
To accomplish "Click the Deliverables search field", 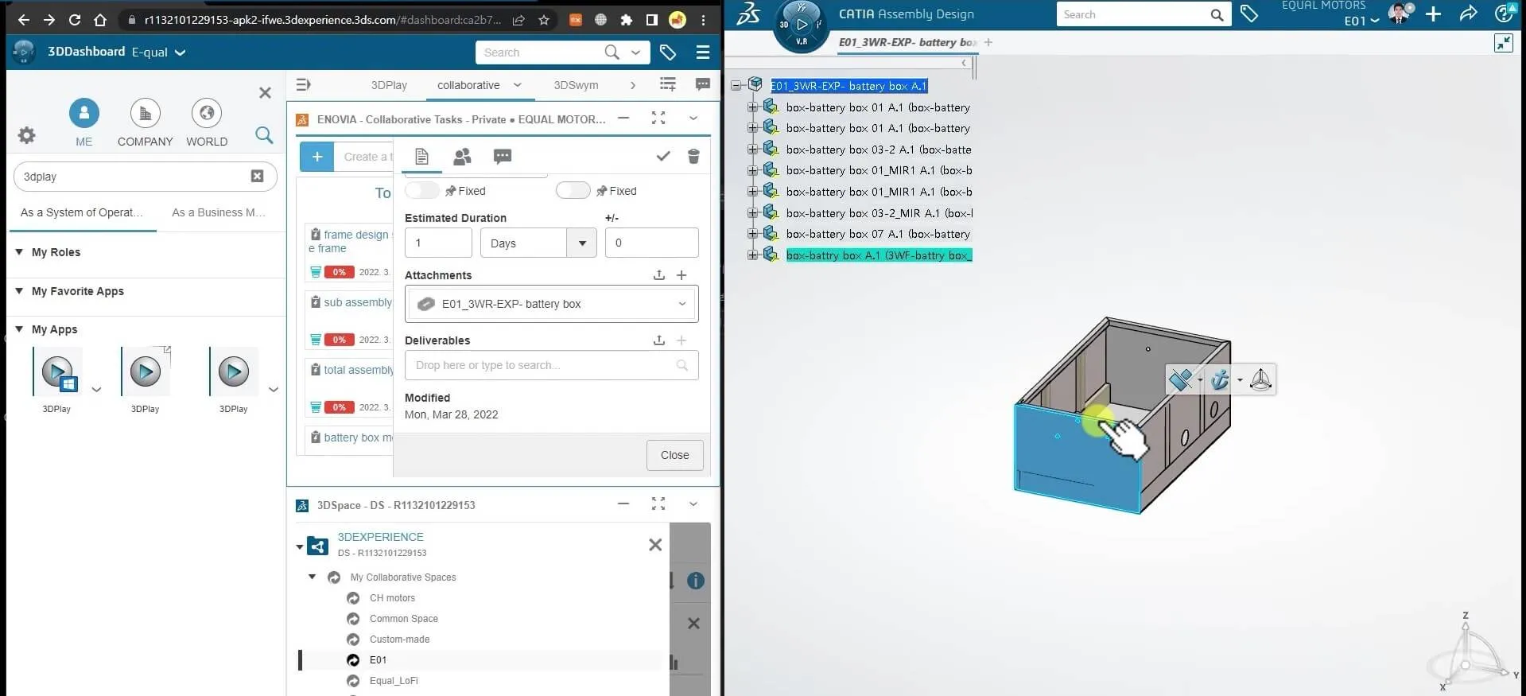I will click(552, 365).
